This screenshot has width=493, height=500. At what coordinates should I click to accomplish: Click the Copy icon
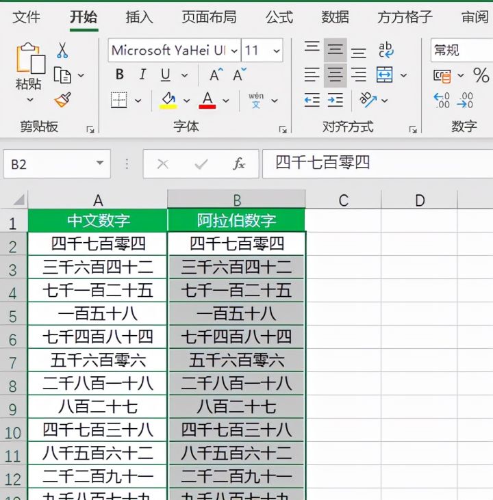click(62, 75)
